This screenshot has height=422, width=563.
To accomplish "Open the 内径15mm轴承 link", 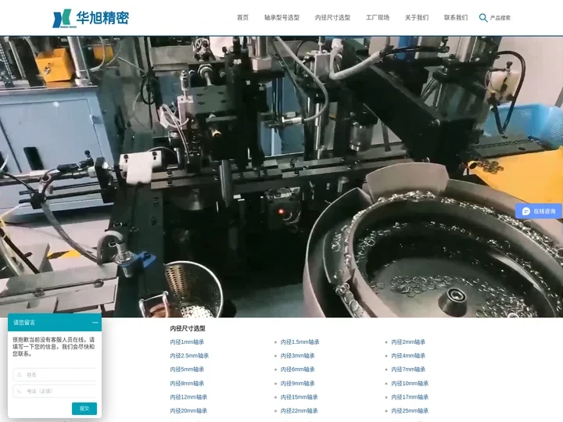I will click(299, 397).
